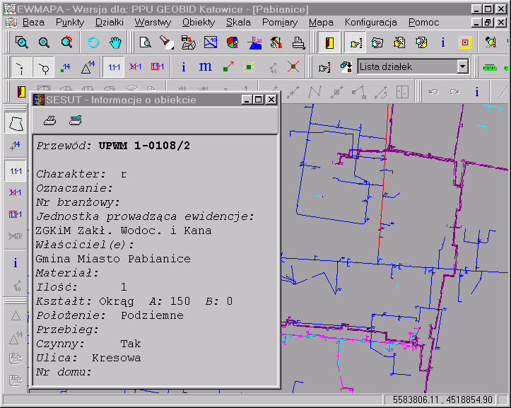511x408 pixels.
Task: Click the second printer icon in SESUT window
Action: click(75, 120)
